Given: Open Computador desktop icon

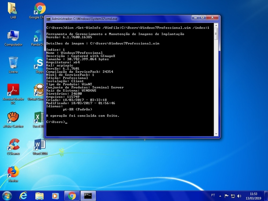Looking at the screenshot, I should pos(13,36).
